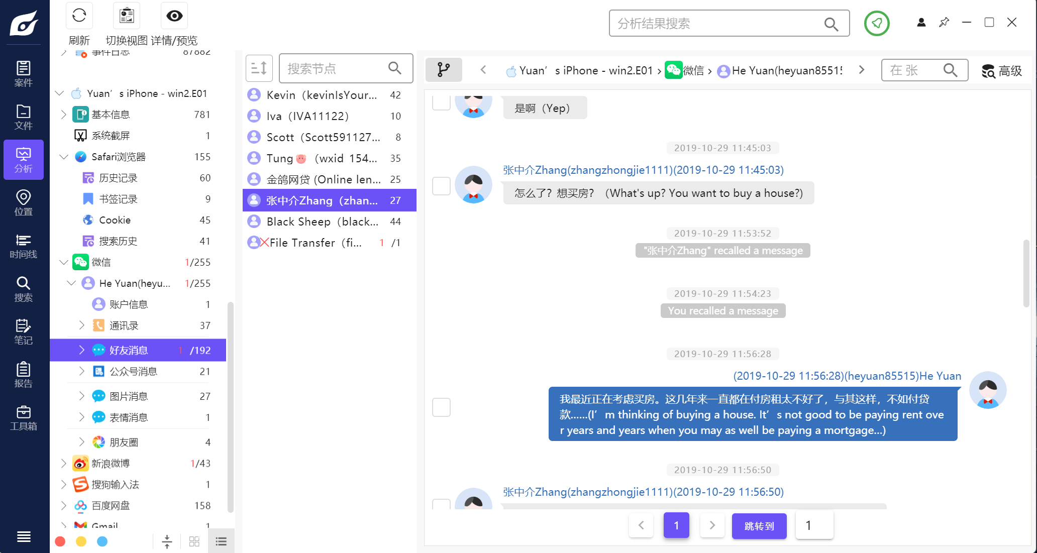Click the 跳转到 jump-to button
This screenshot has height=553, width=1037.
coord(759,526)
